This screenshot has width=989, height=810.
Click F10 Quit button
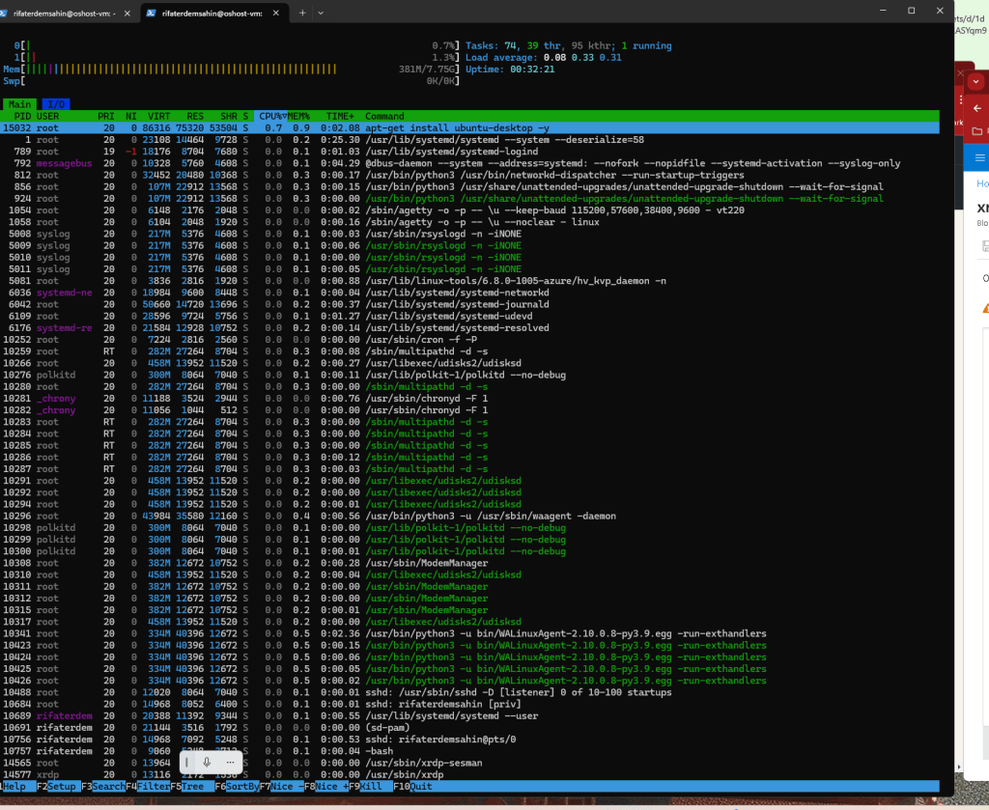[x=413, y=786]
